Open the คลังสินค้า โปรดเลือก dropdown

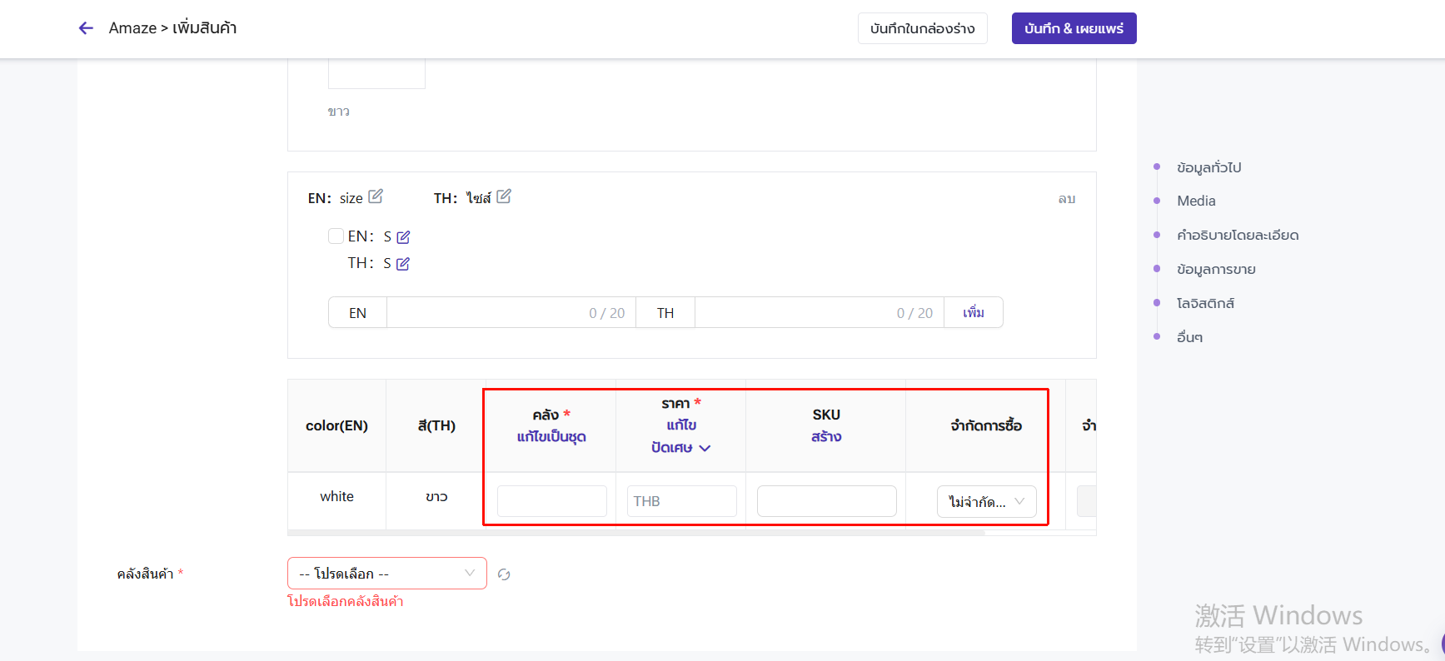click(x=386, y=574)
